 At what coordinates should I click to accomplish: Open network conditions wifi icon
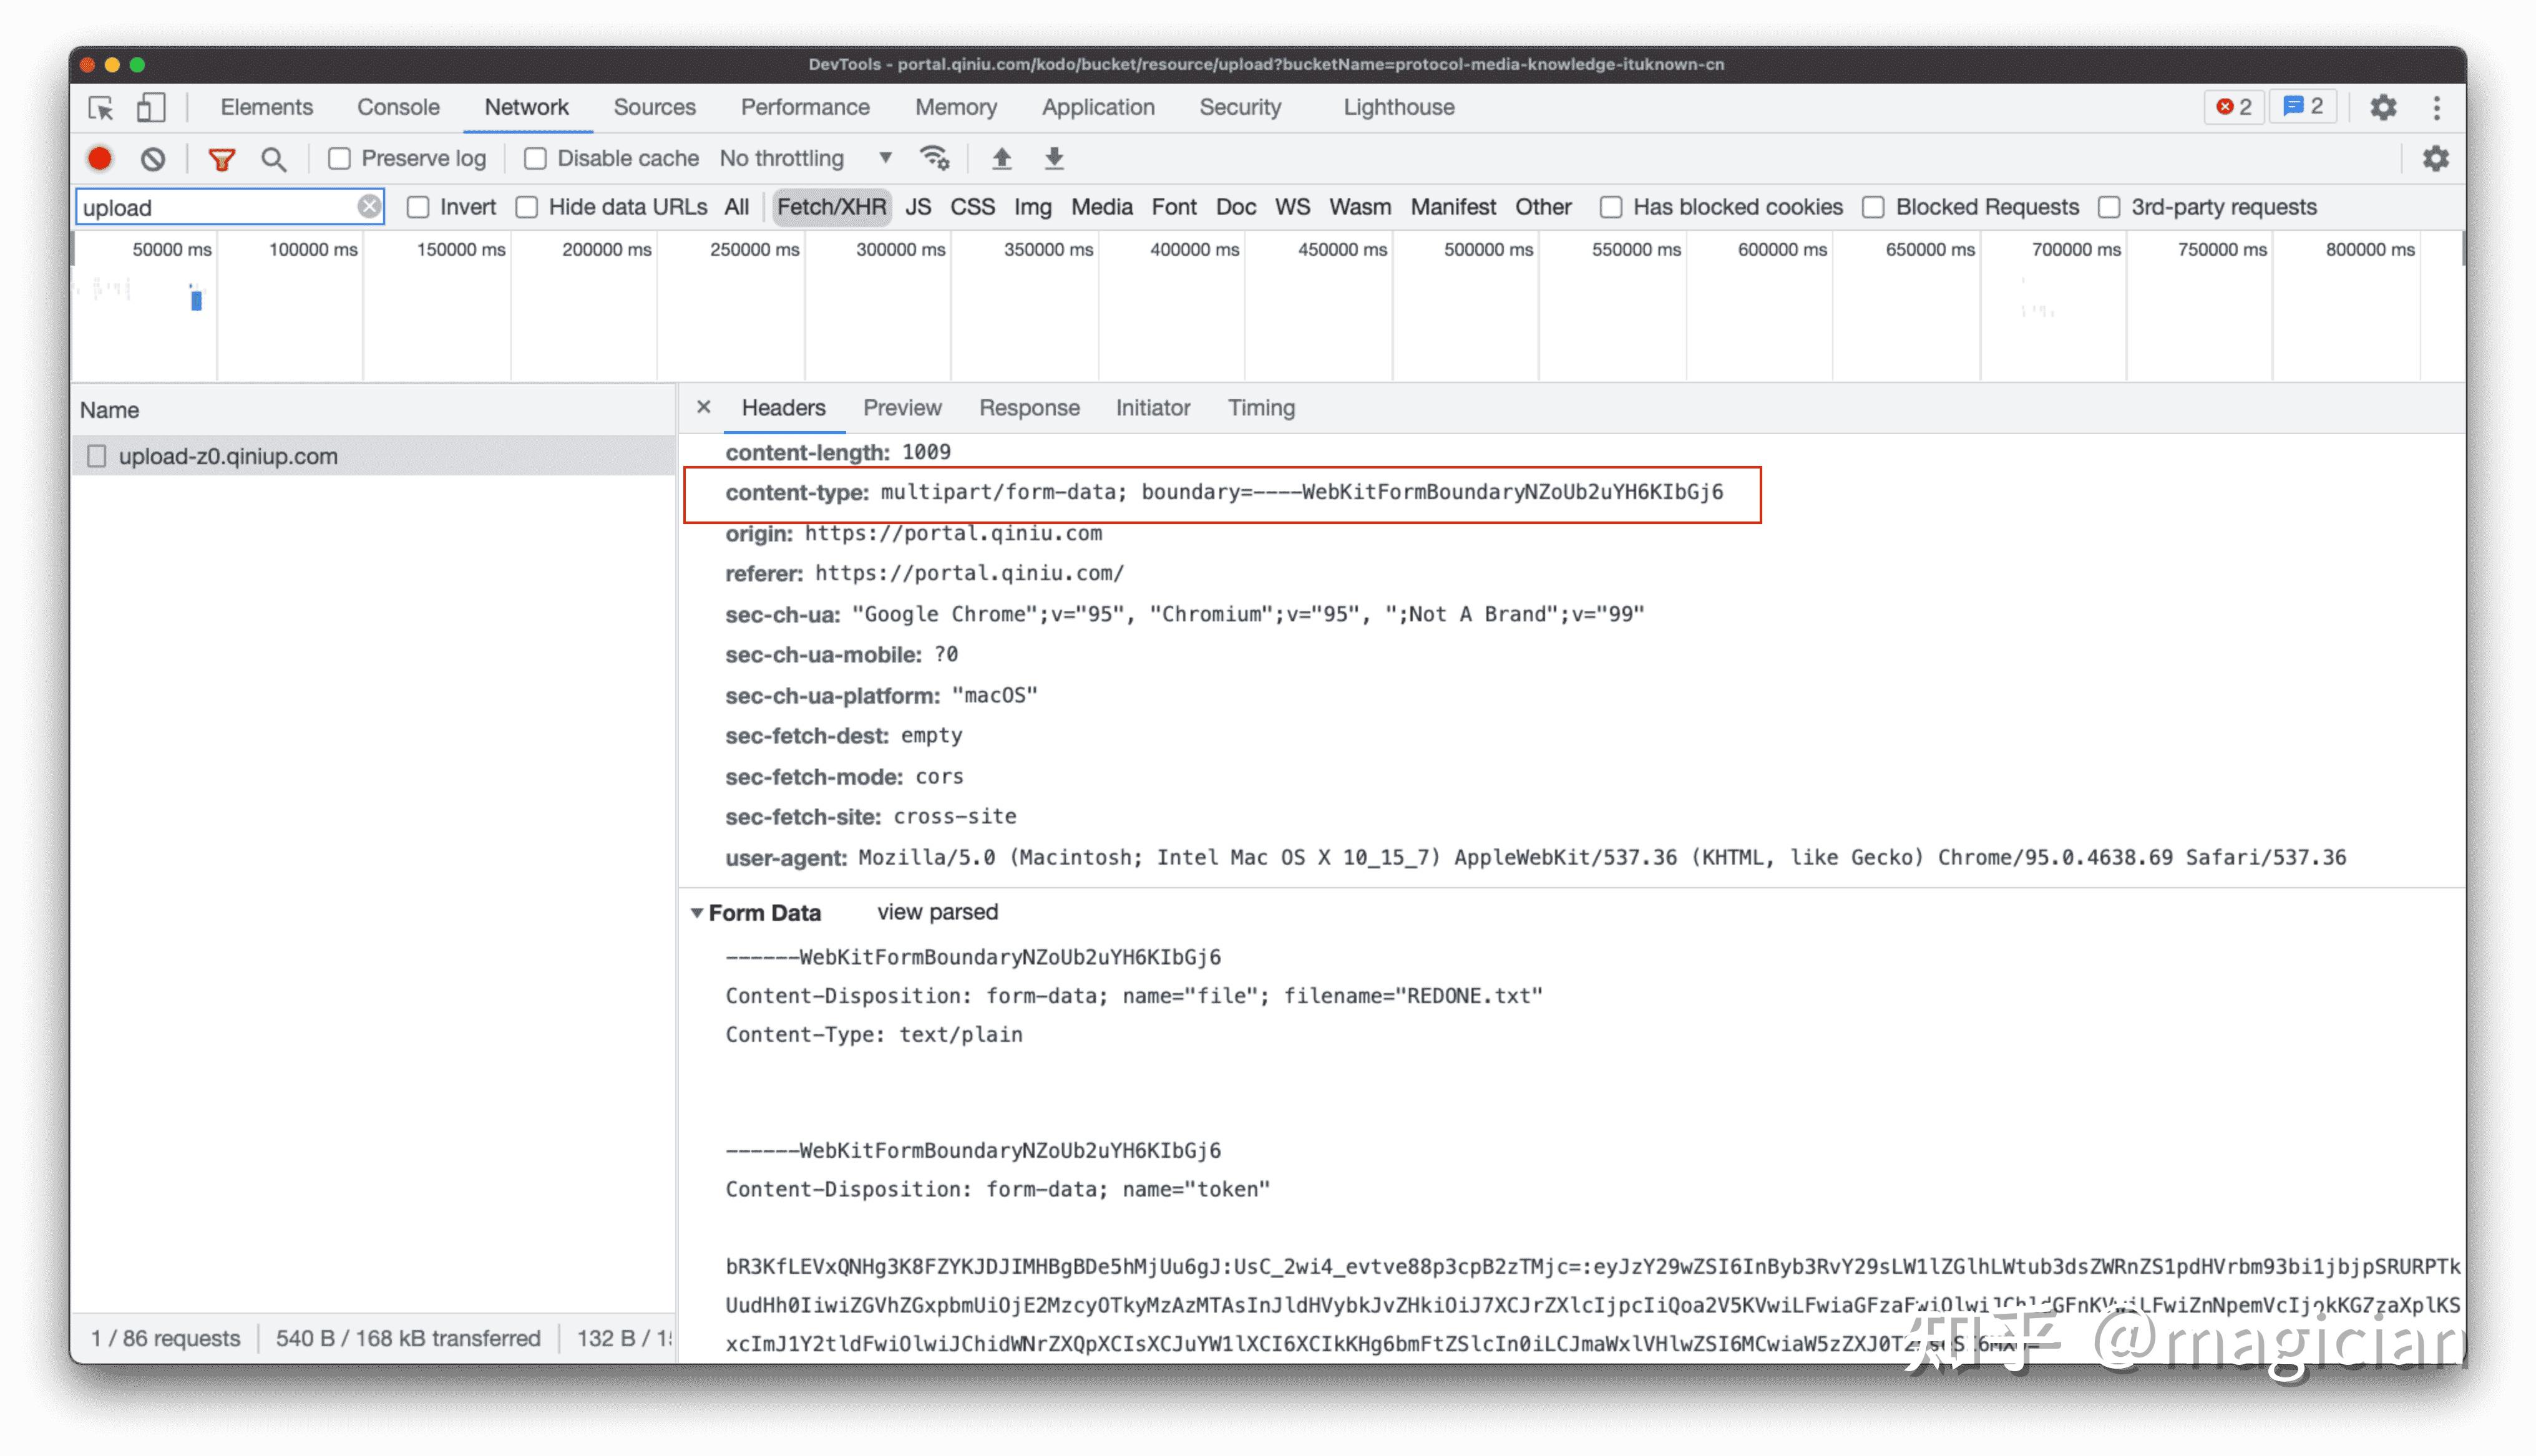[x=935, y=159]
